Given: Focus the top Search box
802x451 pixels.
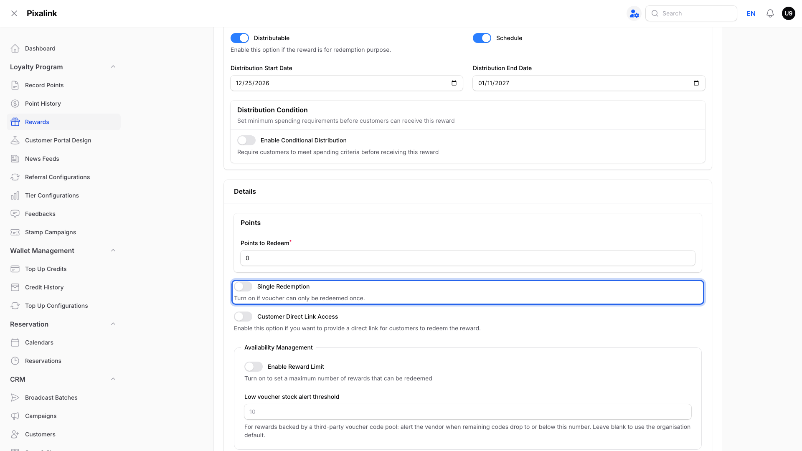Looking at the screenshot, I should 691,13.
